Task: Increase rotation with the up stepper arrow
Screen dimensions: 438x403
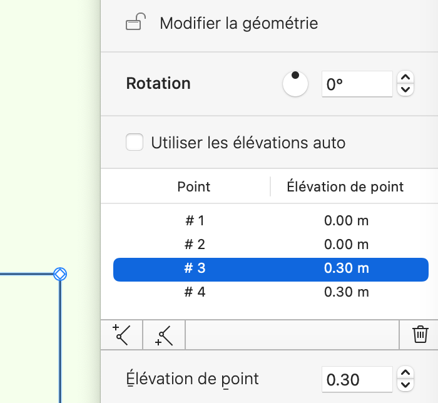Action: [406, 78]
